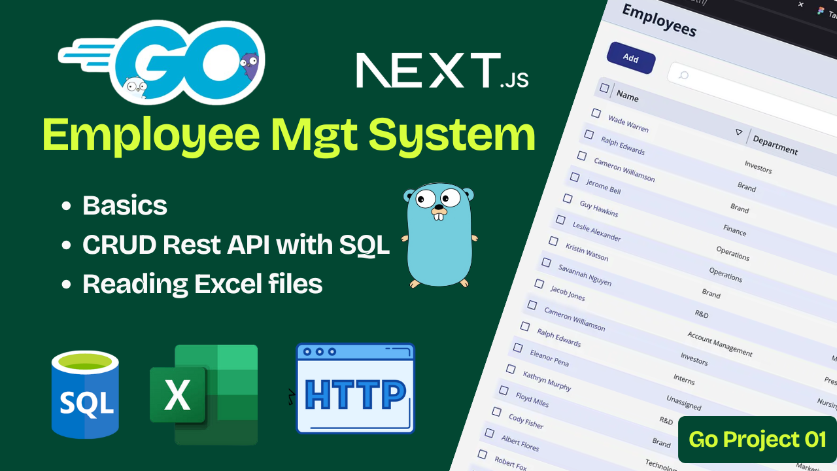Select the checkbox for Jerome Bell
The image size is (837, 471).
point(574,177)
